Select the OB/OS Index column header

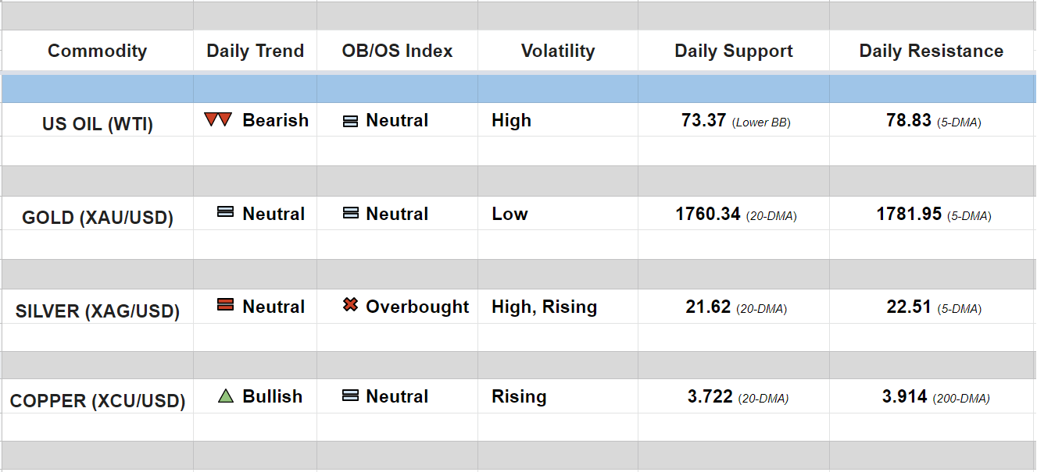(x=397, y=51)
